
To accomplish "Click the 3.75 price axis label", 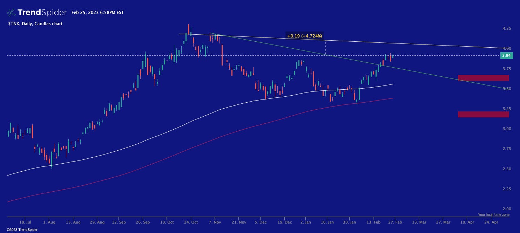I will [x=506, y=69].
